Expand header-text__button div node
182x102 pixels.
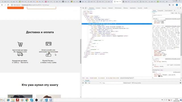pyautogui.click(x=90, y=33)
